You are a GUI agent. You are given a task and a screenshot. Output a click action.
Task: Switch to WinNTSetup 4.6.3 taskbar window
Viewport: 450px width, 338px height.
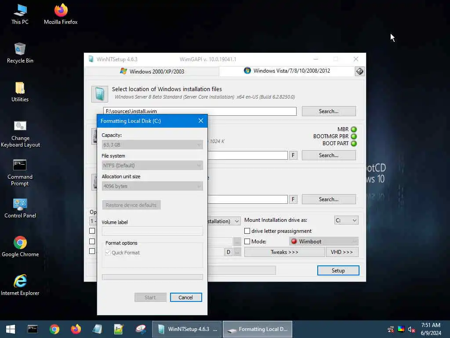(x=187, y=329)
